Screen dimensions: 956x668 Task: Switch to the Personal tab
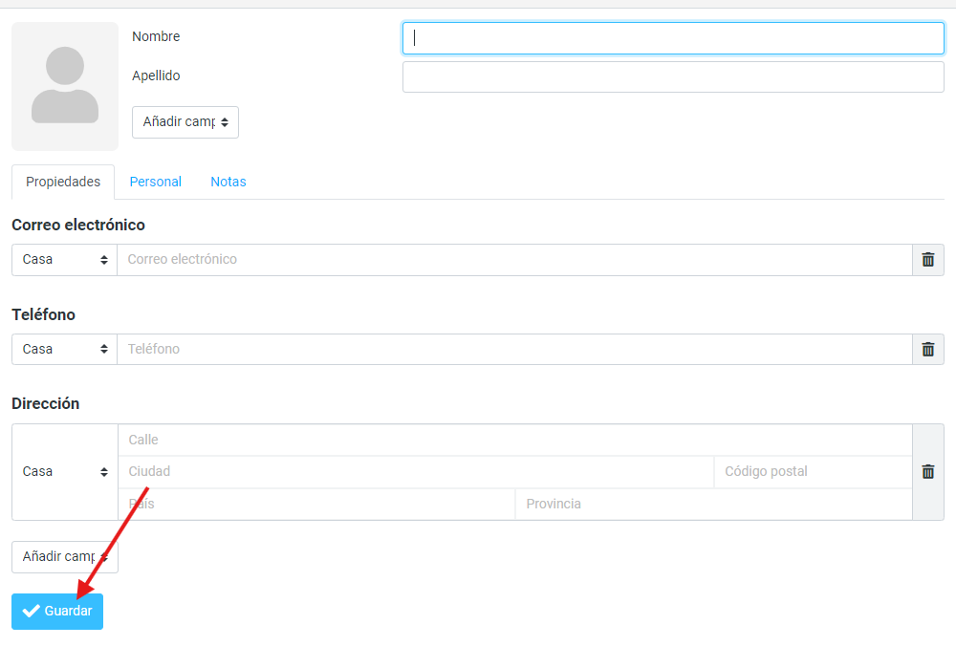[156, 182]
